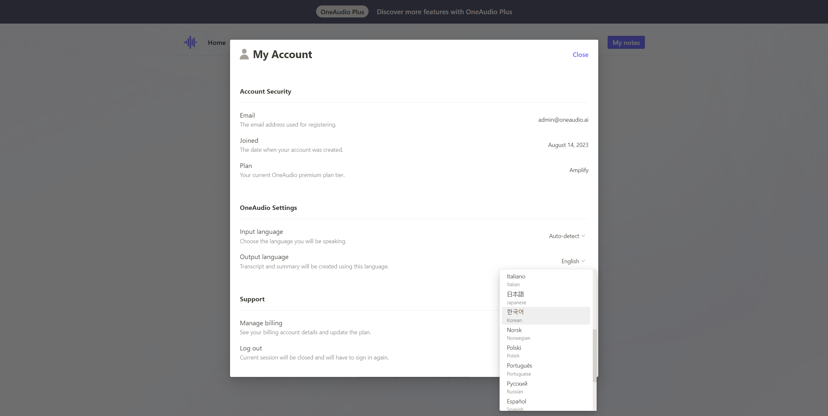The width and height of the screenshot is (828, 416).
Task: Choose Norsk Norwegian in dropdown list
Action: coord(546,333)
